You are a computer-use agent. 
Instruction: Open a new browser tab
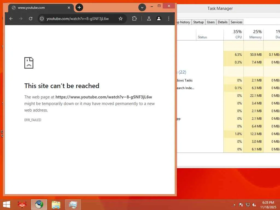pos(79,7)
